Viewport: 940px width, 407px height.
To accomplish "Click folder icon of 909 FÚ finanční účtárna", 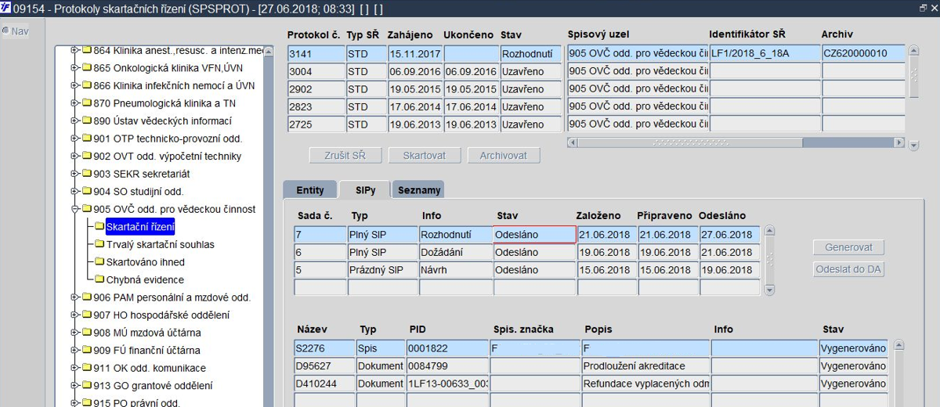I will pyautogui.click(x=86, y=350).
